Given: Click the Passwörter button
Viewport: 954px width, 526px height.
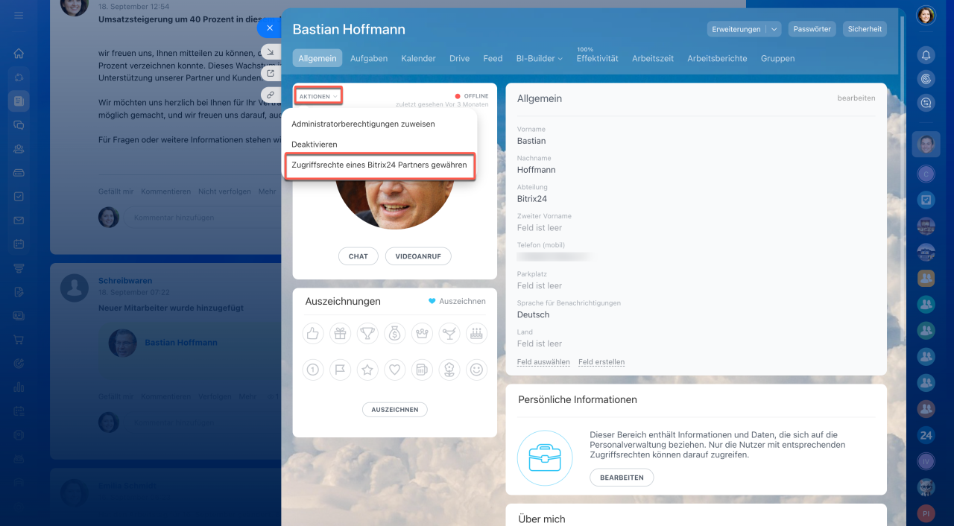Looking at the screenshot, I should coord(812,29).
